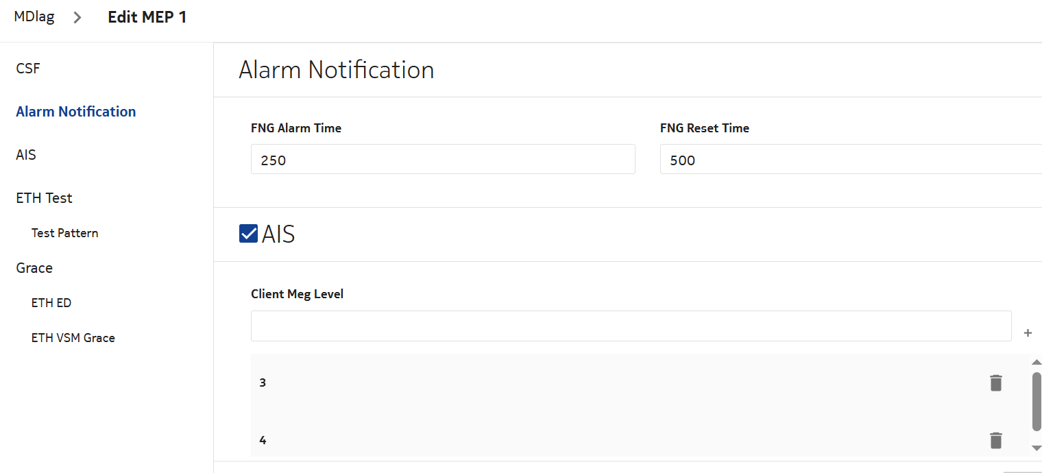The height and width of the screenshot is (473, 1042).
Task: Click into the FNG Reset Time field
Action: (850, 159)
